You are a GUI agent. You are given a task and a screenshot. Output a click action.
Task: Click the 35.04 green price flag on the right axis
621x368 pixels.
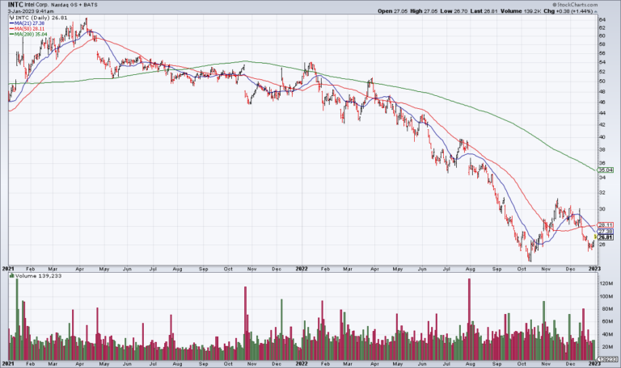605,170
